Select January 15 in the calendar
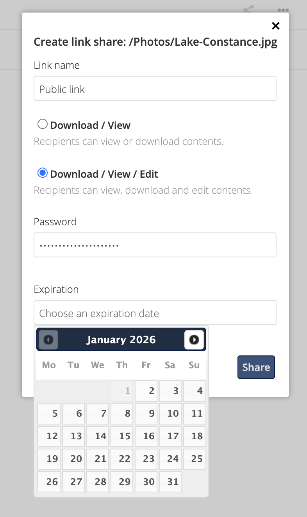Viewport: 307px width, 517px height. coord(121,436)
